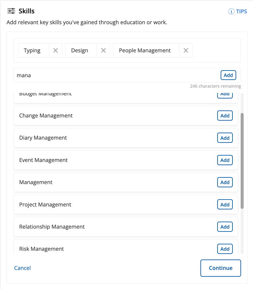The image size is (253, 289).
Task: Remove the Design skill chip
Action: click(103, 50)
